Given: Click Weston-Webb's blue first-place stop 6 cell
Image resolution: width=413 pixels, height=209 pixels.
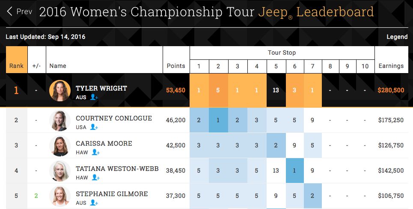Looking at the screenshot, I should click(x=294, y=171).
